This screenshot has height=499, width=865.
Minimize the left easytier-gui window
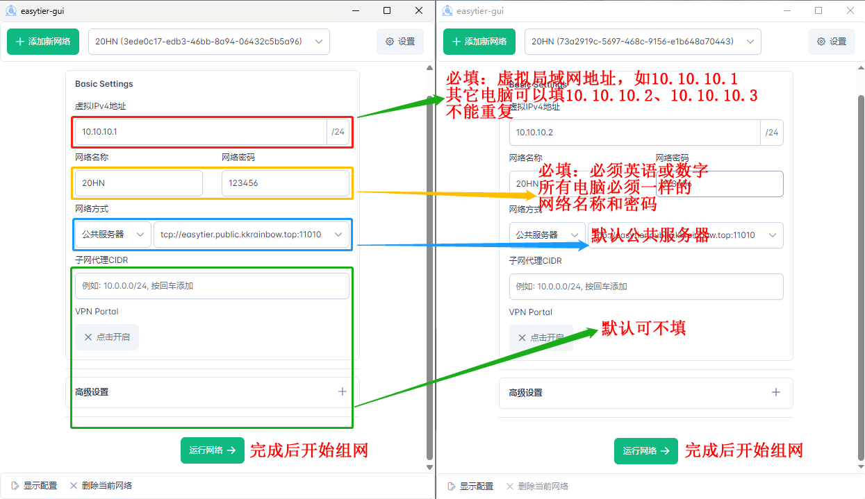pos(356,10)
